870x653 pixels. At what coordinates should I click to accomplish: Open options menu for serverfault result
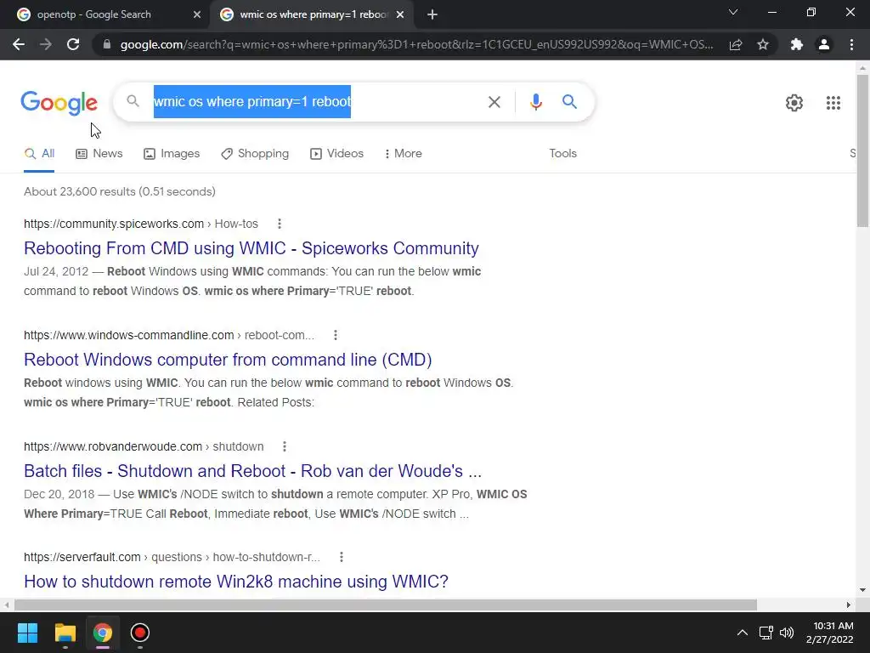(x=342, y=557)
